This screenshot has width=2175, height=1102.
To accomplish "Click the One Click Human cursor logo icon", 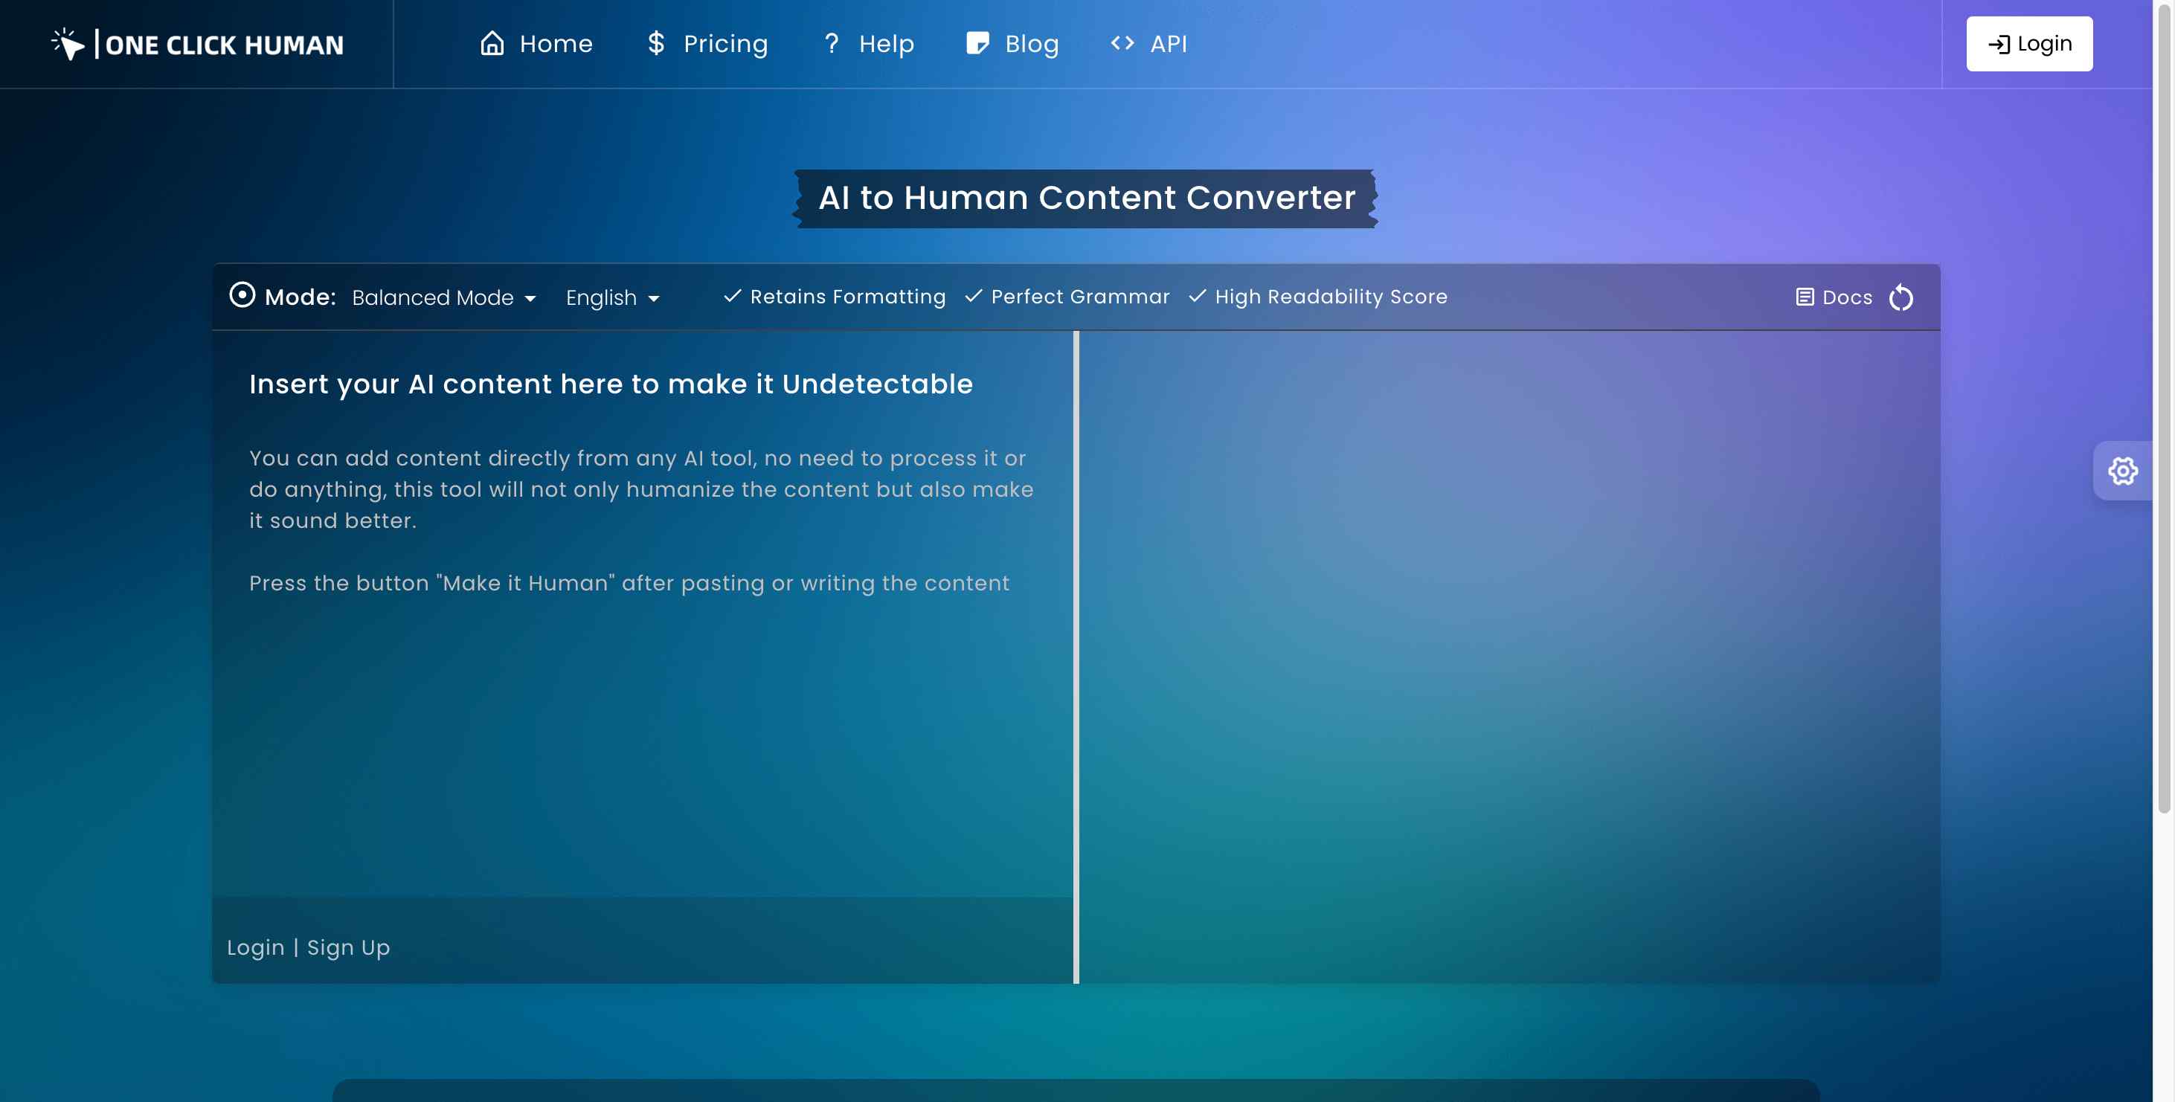I will 68,44.
